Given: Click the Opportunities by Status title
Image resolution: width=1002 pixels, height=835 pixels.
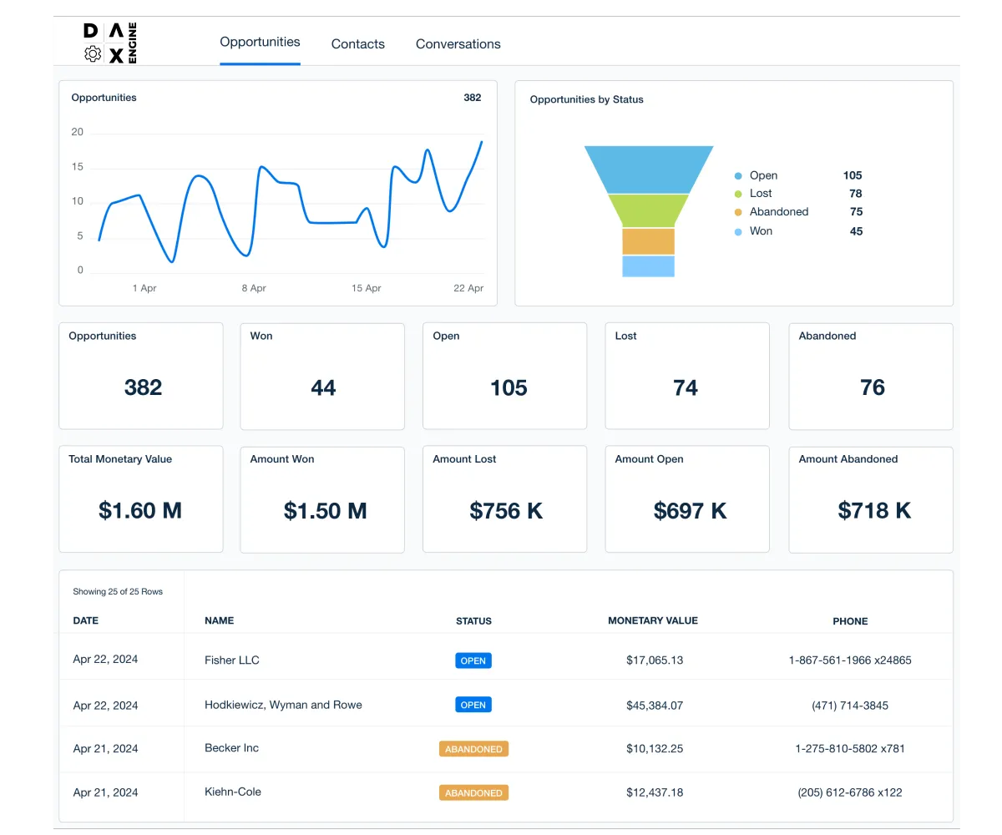Looking at the screenshot, I should [x=587, y=99].
